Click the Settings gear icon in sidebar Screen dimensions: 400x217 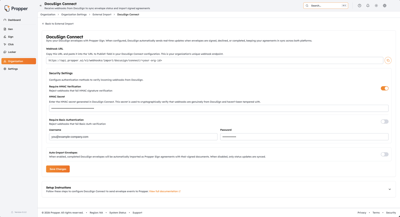pyautogui.click(x=5, y=69)
